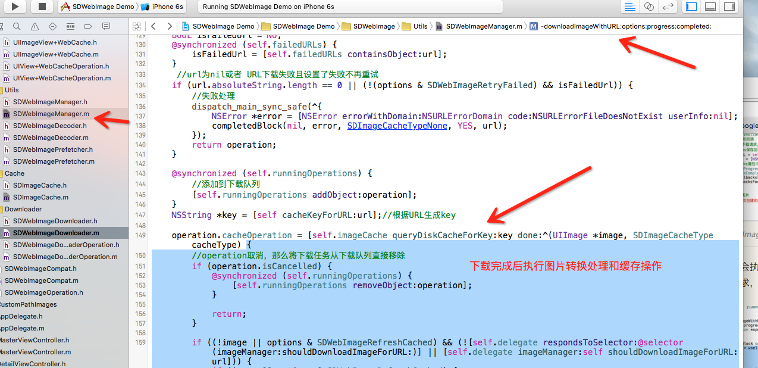Switch to the assistant editor
Screen dimensions: 758x368
[x=649, y=7]
